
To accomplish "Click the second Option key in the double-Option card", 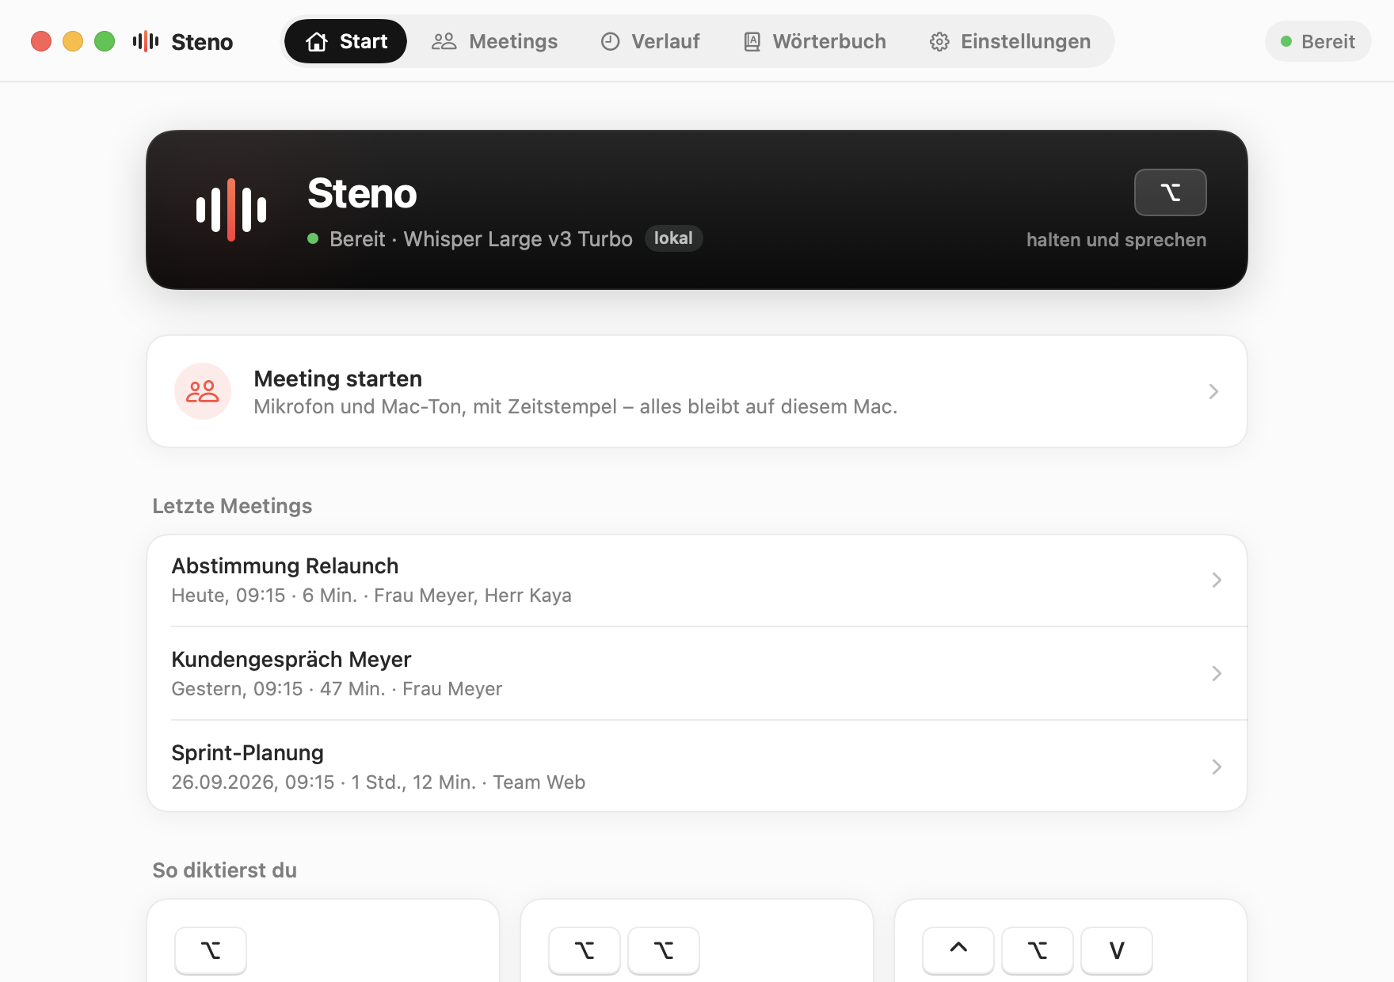I will (664, 950).
